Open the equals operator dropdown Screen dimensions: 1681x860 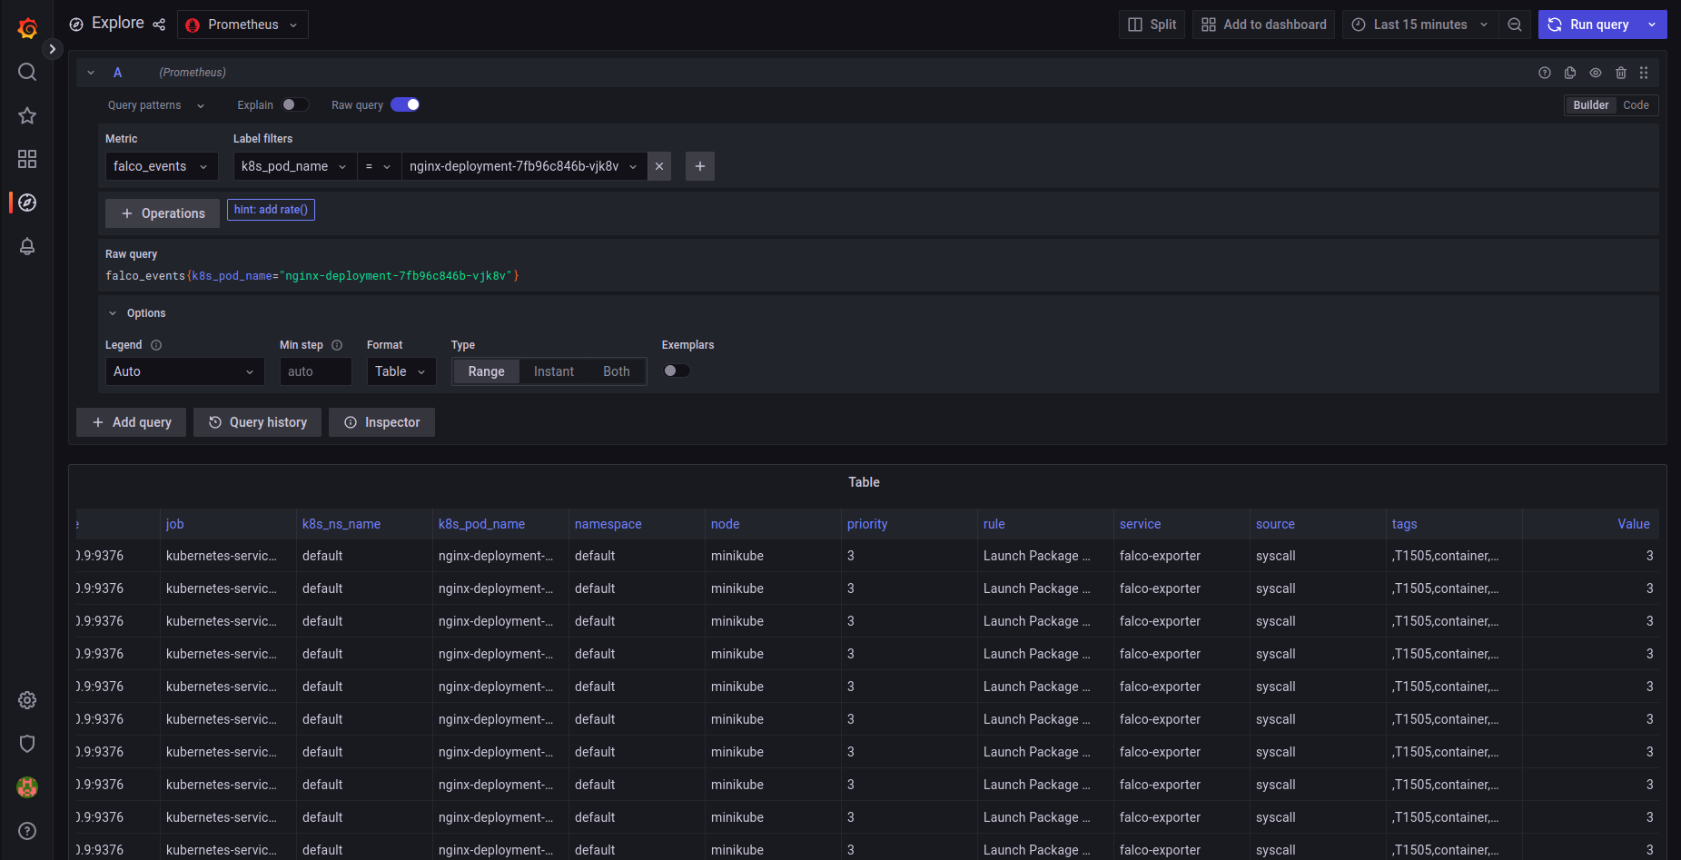[379, 166]
